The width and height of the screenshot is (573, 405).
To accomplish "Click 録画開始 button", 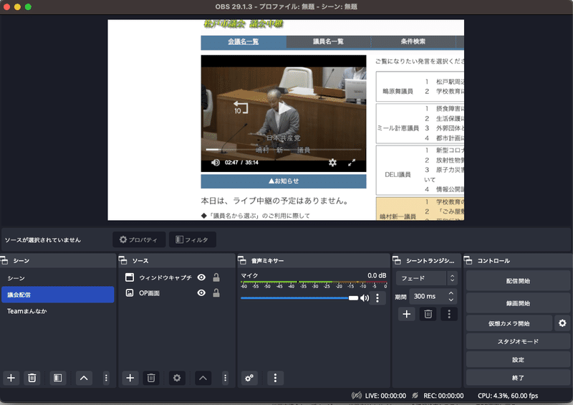I will 518,303.
